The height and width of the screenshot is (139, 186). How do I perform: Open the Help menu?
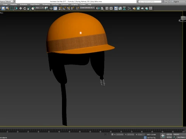[x=90, y=5]
